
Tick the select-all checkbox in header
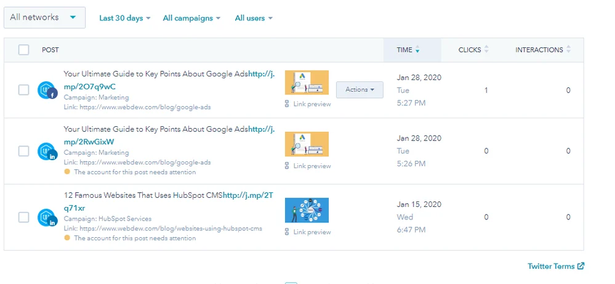tap(23, 50)
